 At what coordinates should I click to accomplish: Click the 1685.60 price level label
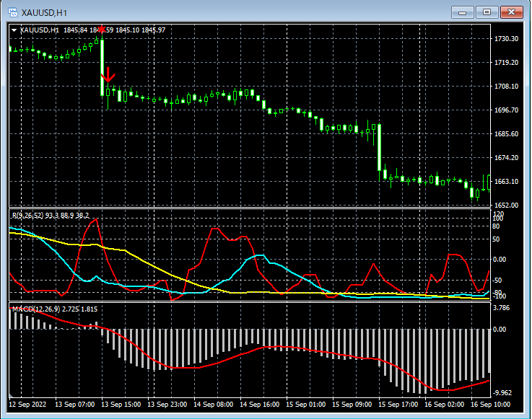tap(506, 134)
